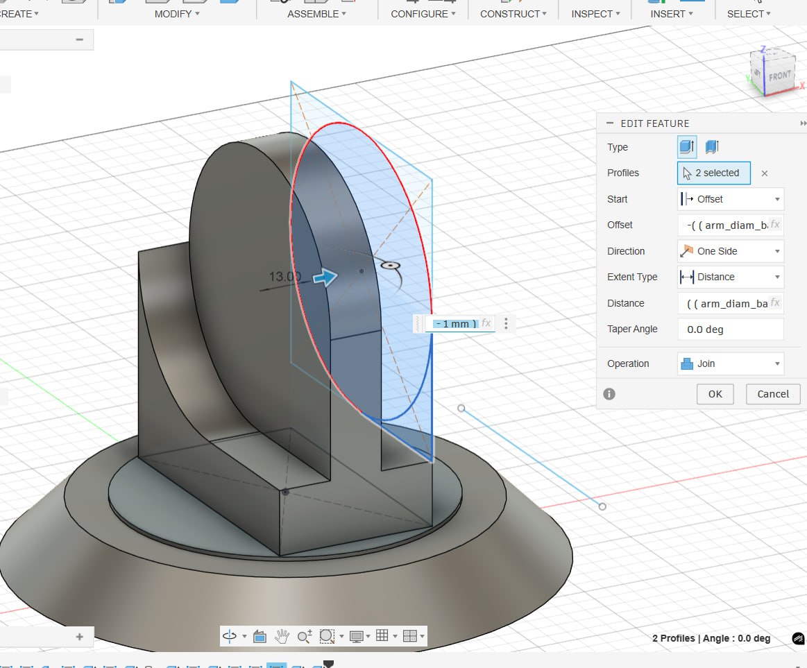Clear the Profiles selection with the X
The image size is (807, 668).
[x=765, y=173]
